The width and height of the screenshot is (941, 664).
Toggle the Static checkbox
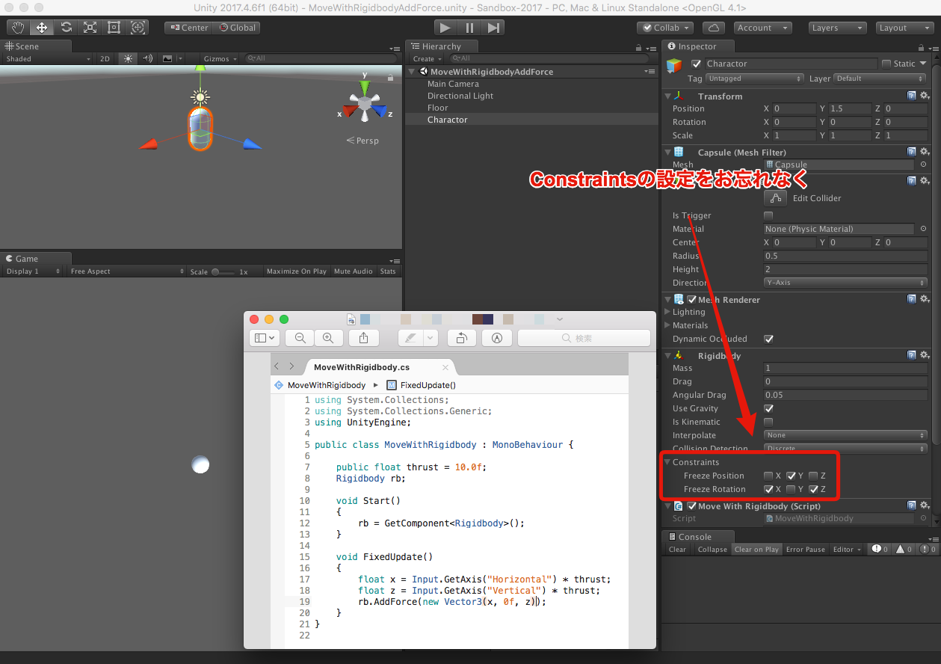pos(886,64)
